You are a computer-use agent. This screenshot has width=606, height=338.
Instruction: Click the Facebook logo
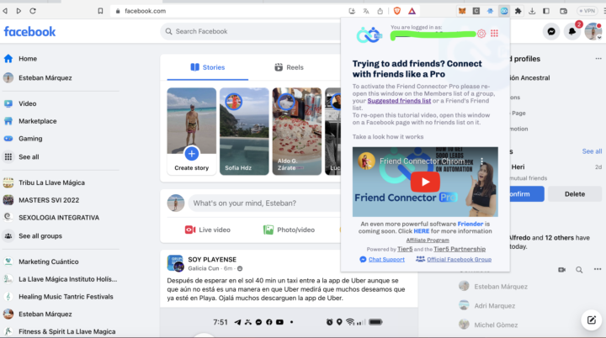pyautogui.click(x=29, y=32)
